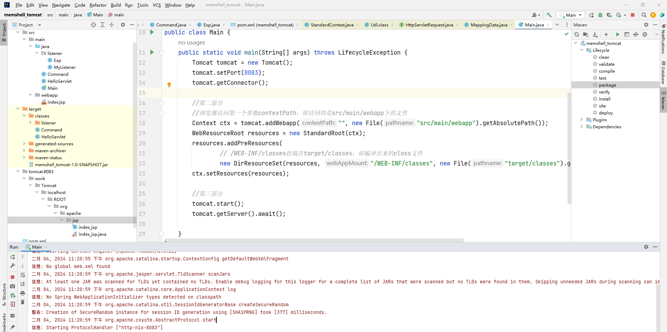Viewport: 667px width, 332px height.
Task: Clear all Run console output using the trash icon
Action: tap(23, 302)
